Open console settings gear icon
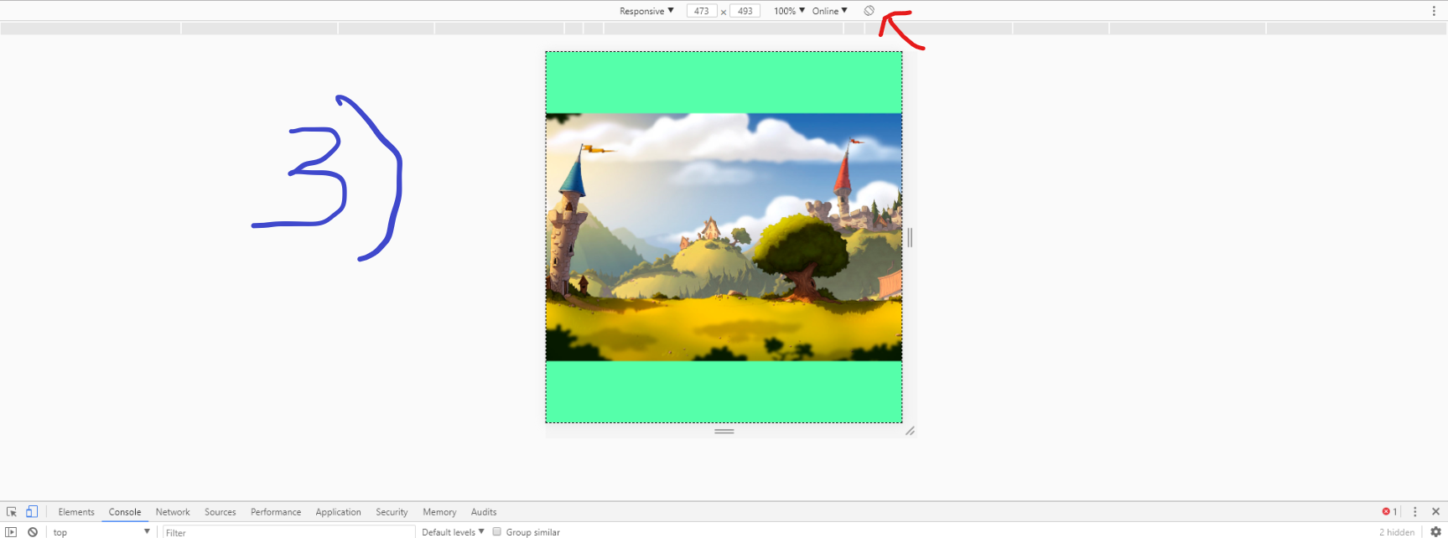 pyautogui.click(x=1435, y=532)
